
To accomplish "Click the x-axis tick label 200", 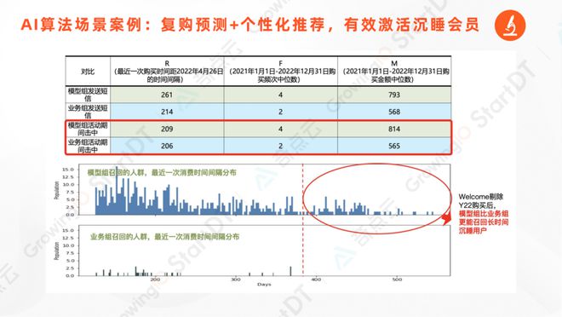I will click(155, 280).
